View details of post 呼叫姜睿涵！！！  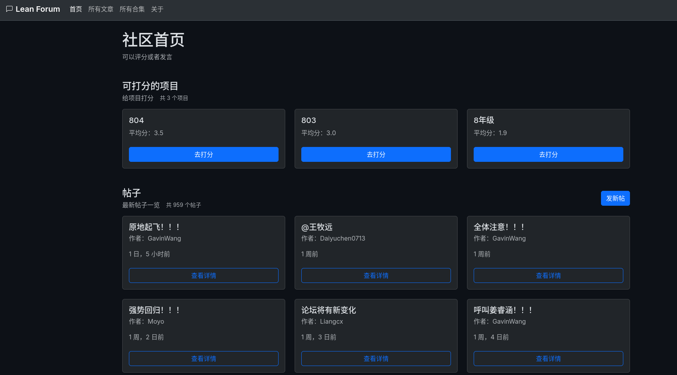pos(548,359)
